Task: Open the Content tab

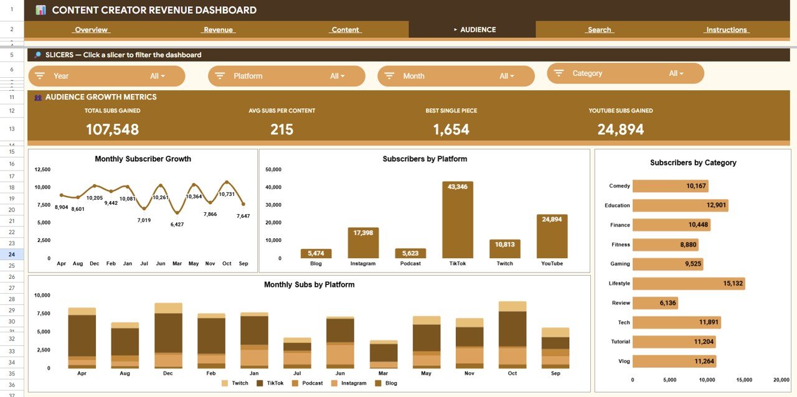Action: click(x=344, y=29)
